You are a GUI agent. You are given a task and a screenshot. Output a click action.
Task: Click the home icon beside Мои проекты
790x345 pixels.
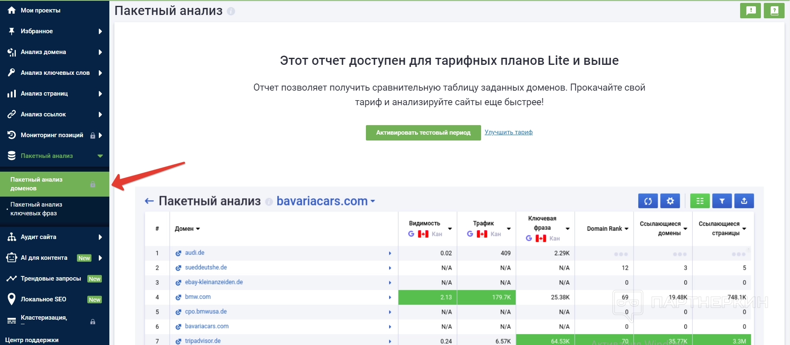pos(12,10)
